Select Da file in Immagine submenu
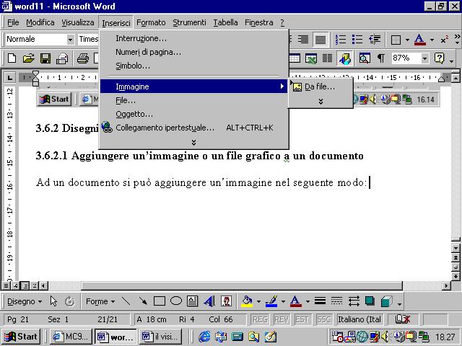 pos(321,86)
